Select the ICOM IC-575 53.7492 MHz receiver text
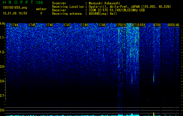The image size is (183, 116). 117,10
